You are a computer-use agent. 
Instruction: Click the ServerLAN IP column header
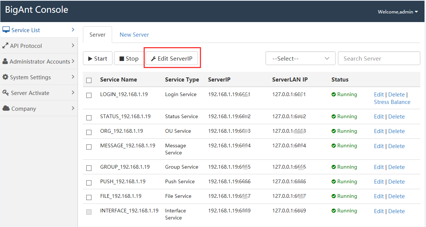[290, 80]
